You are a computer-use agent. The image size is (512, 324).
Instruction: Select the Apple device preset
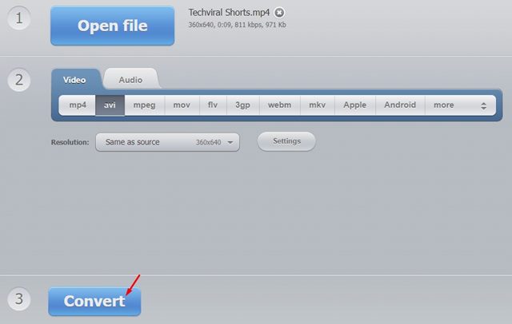tap(355, 105)
